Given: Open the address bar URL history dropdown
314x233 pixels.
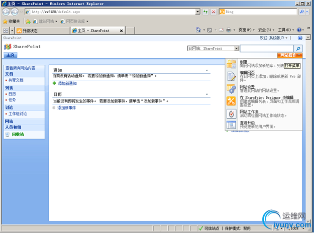Looking at the screenshot, I should 197,12.
